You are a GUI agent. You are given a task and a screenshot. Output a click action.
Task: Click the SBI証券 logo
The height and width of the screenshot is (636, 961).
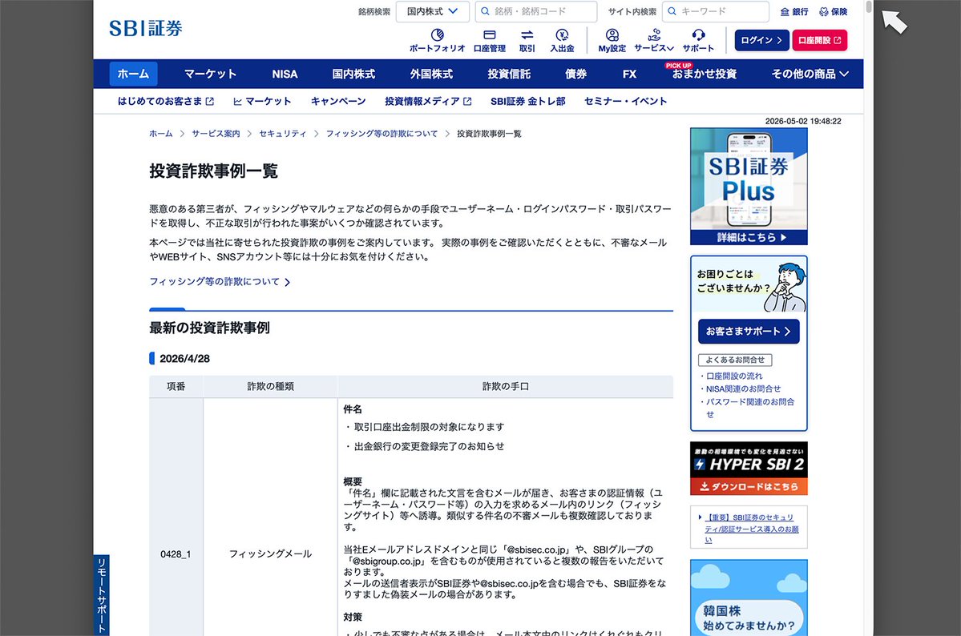tap(146, 28)
